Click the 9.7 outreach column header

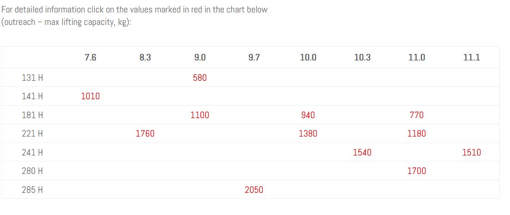click(x=254, y=58)
